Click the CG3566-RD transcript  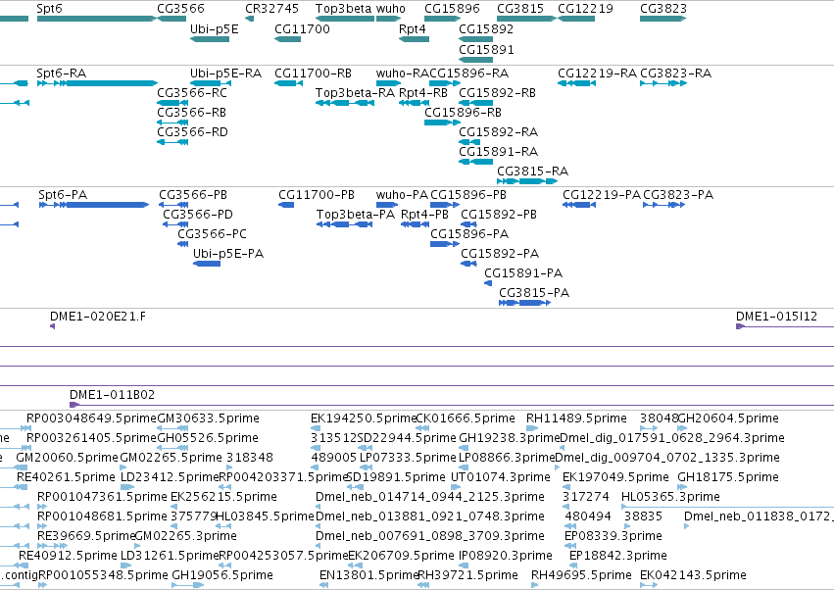(172, 142)
